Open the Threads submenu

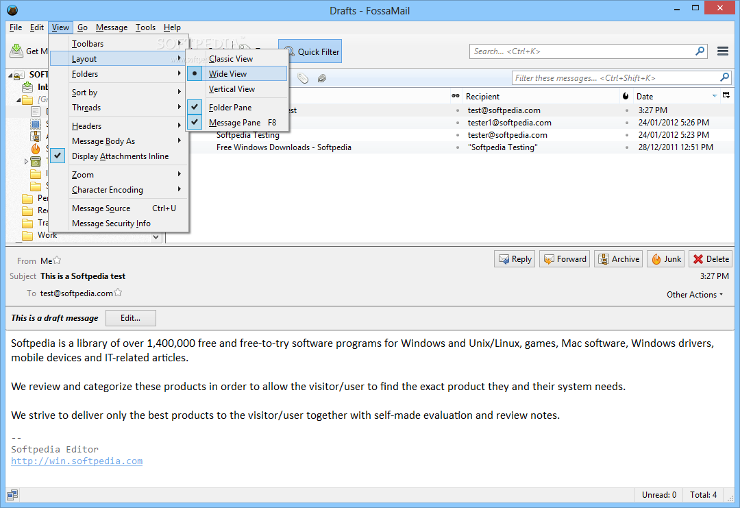(119, 107)
